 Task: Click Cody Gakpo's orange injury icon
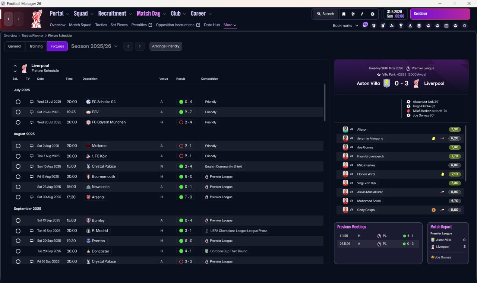pos(433,210)
